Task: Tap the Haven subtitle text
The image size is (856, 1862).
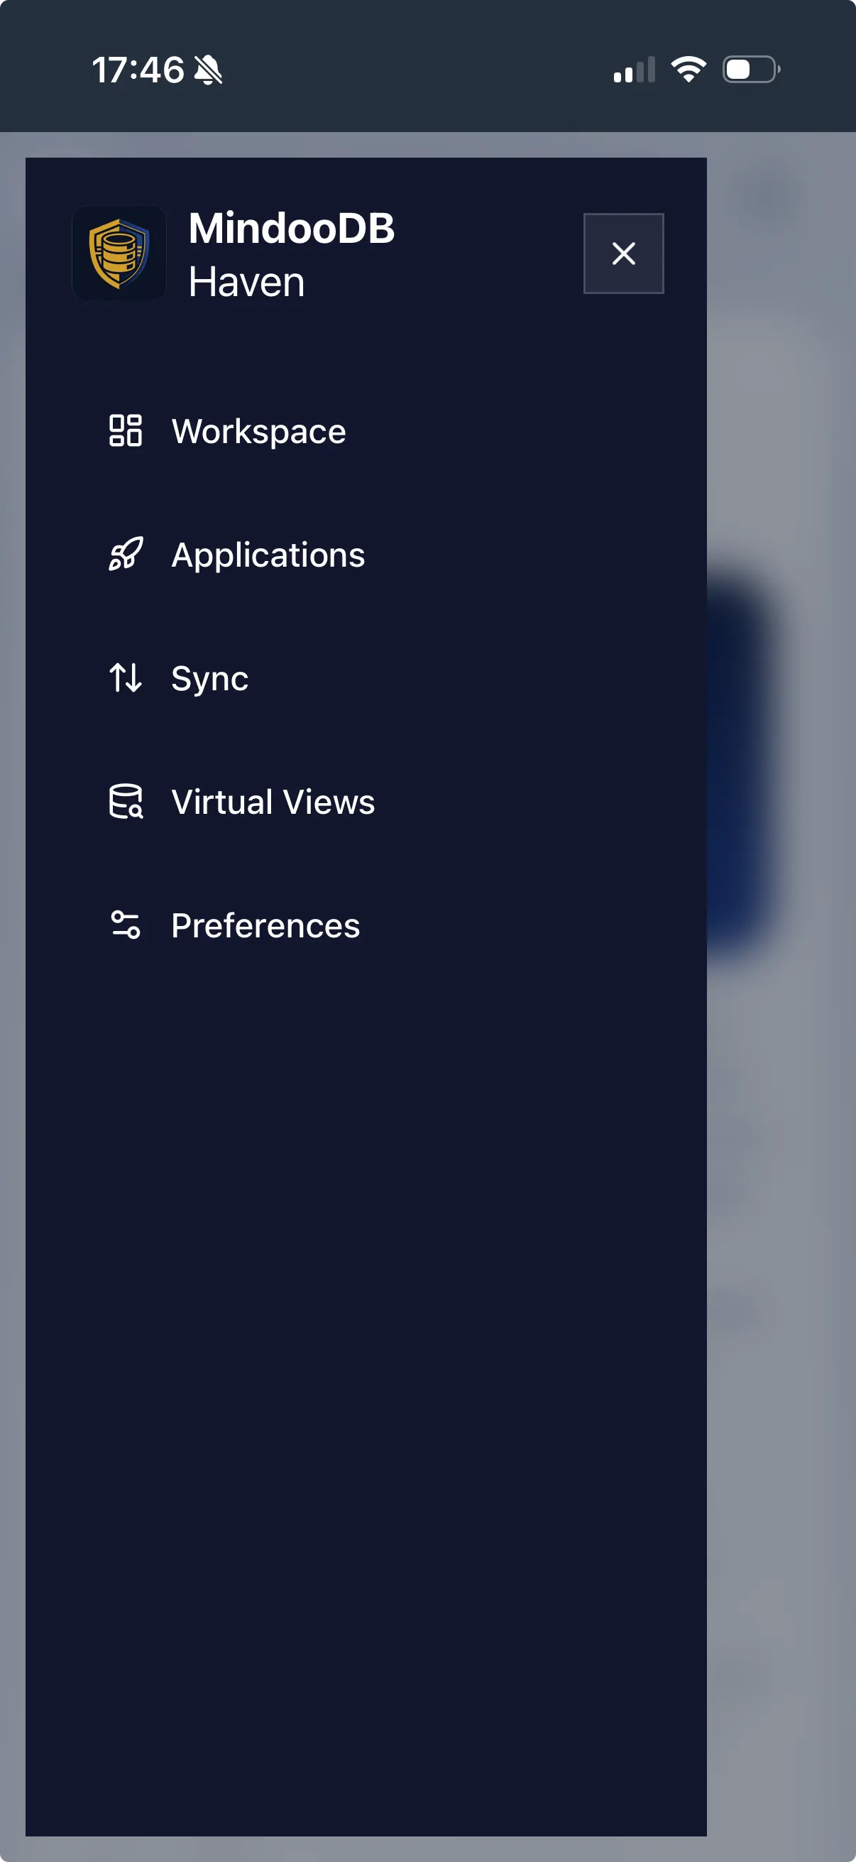Action: click(x=246, y=282)
